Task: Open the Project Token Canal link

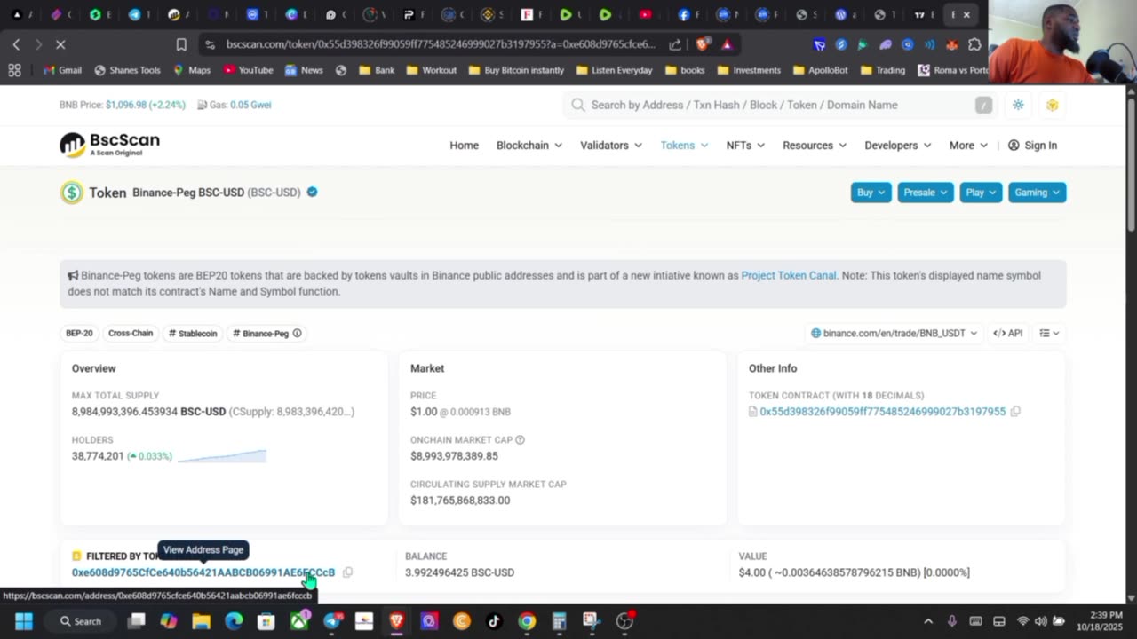Action: pos(789,276)
